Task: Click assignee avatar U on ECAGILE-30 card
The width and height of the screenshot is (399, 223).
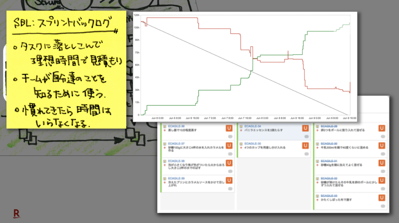Action: point(382,146)
